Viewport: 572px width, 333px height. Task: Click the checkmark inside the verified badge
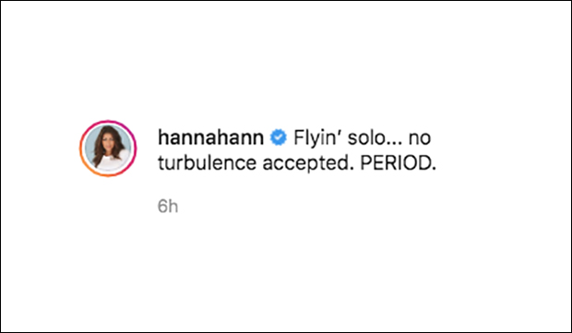pos(279,137)
